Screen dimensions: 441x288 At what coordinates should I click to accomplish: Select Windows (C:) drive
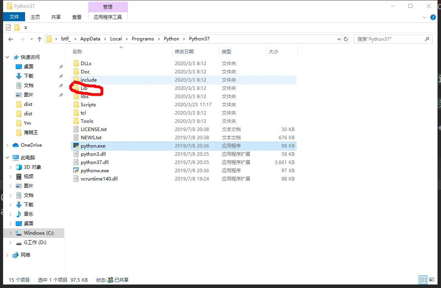click(38, 233)
